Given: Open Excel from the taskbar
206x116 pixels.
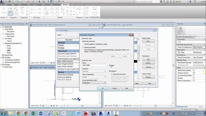Looking at the screenshot, I should (33, 113).
